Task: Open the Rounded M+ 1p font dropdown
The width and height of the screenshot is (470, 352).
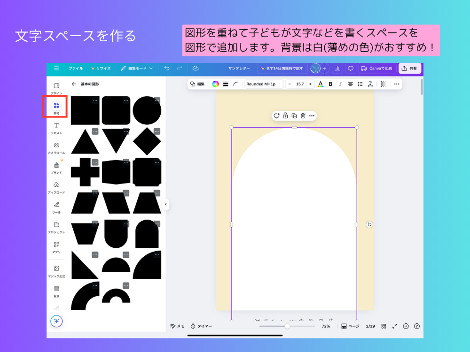Action: click(x=263, y=84)
